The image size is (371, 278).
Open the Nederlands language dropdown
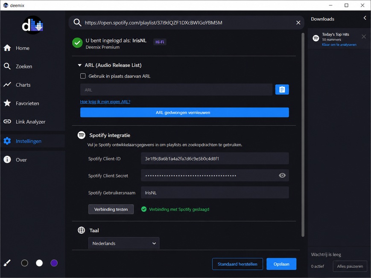pyautogui.click(x=124, y=243)
